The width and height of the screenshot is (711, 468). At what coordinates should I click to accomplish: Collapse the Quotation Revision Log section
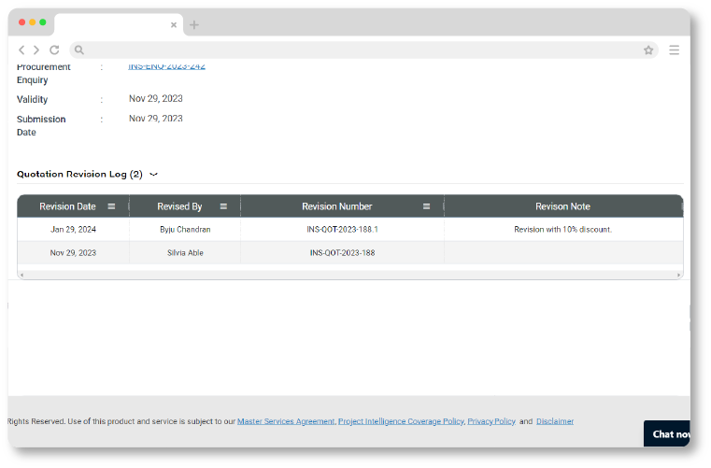[154, 175]
